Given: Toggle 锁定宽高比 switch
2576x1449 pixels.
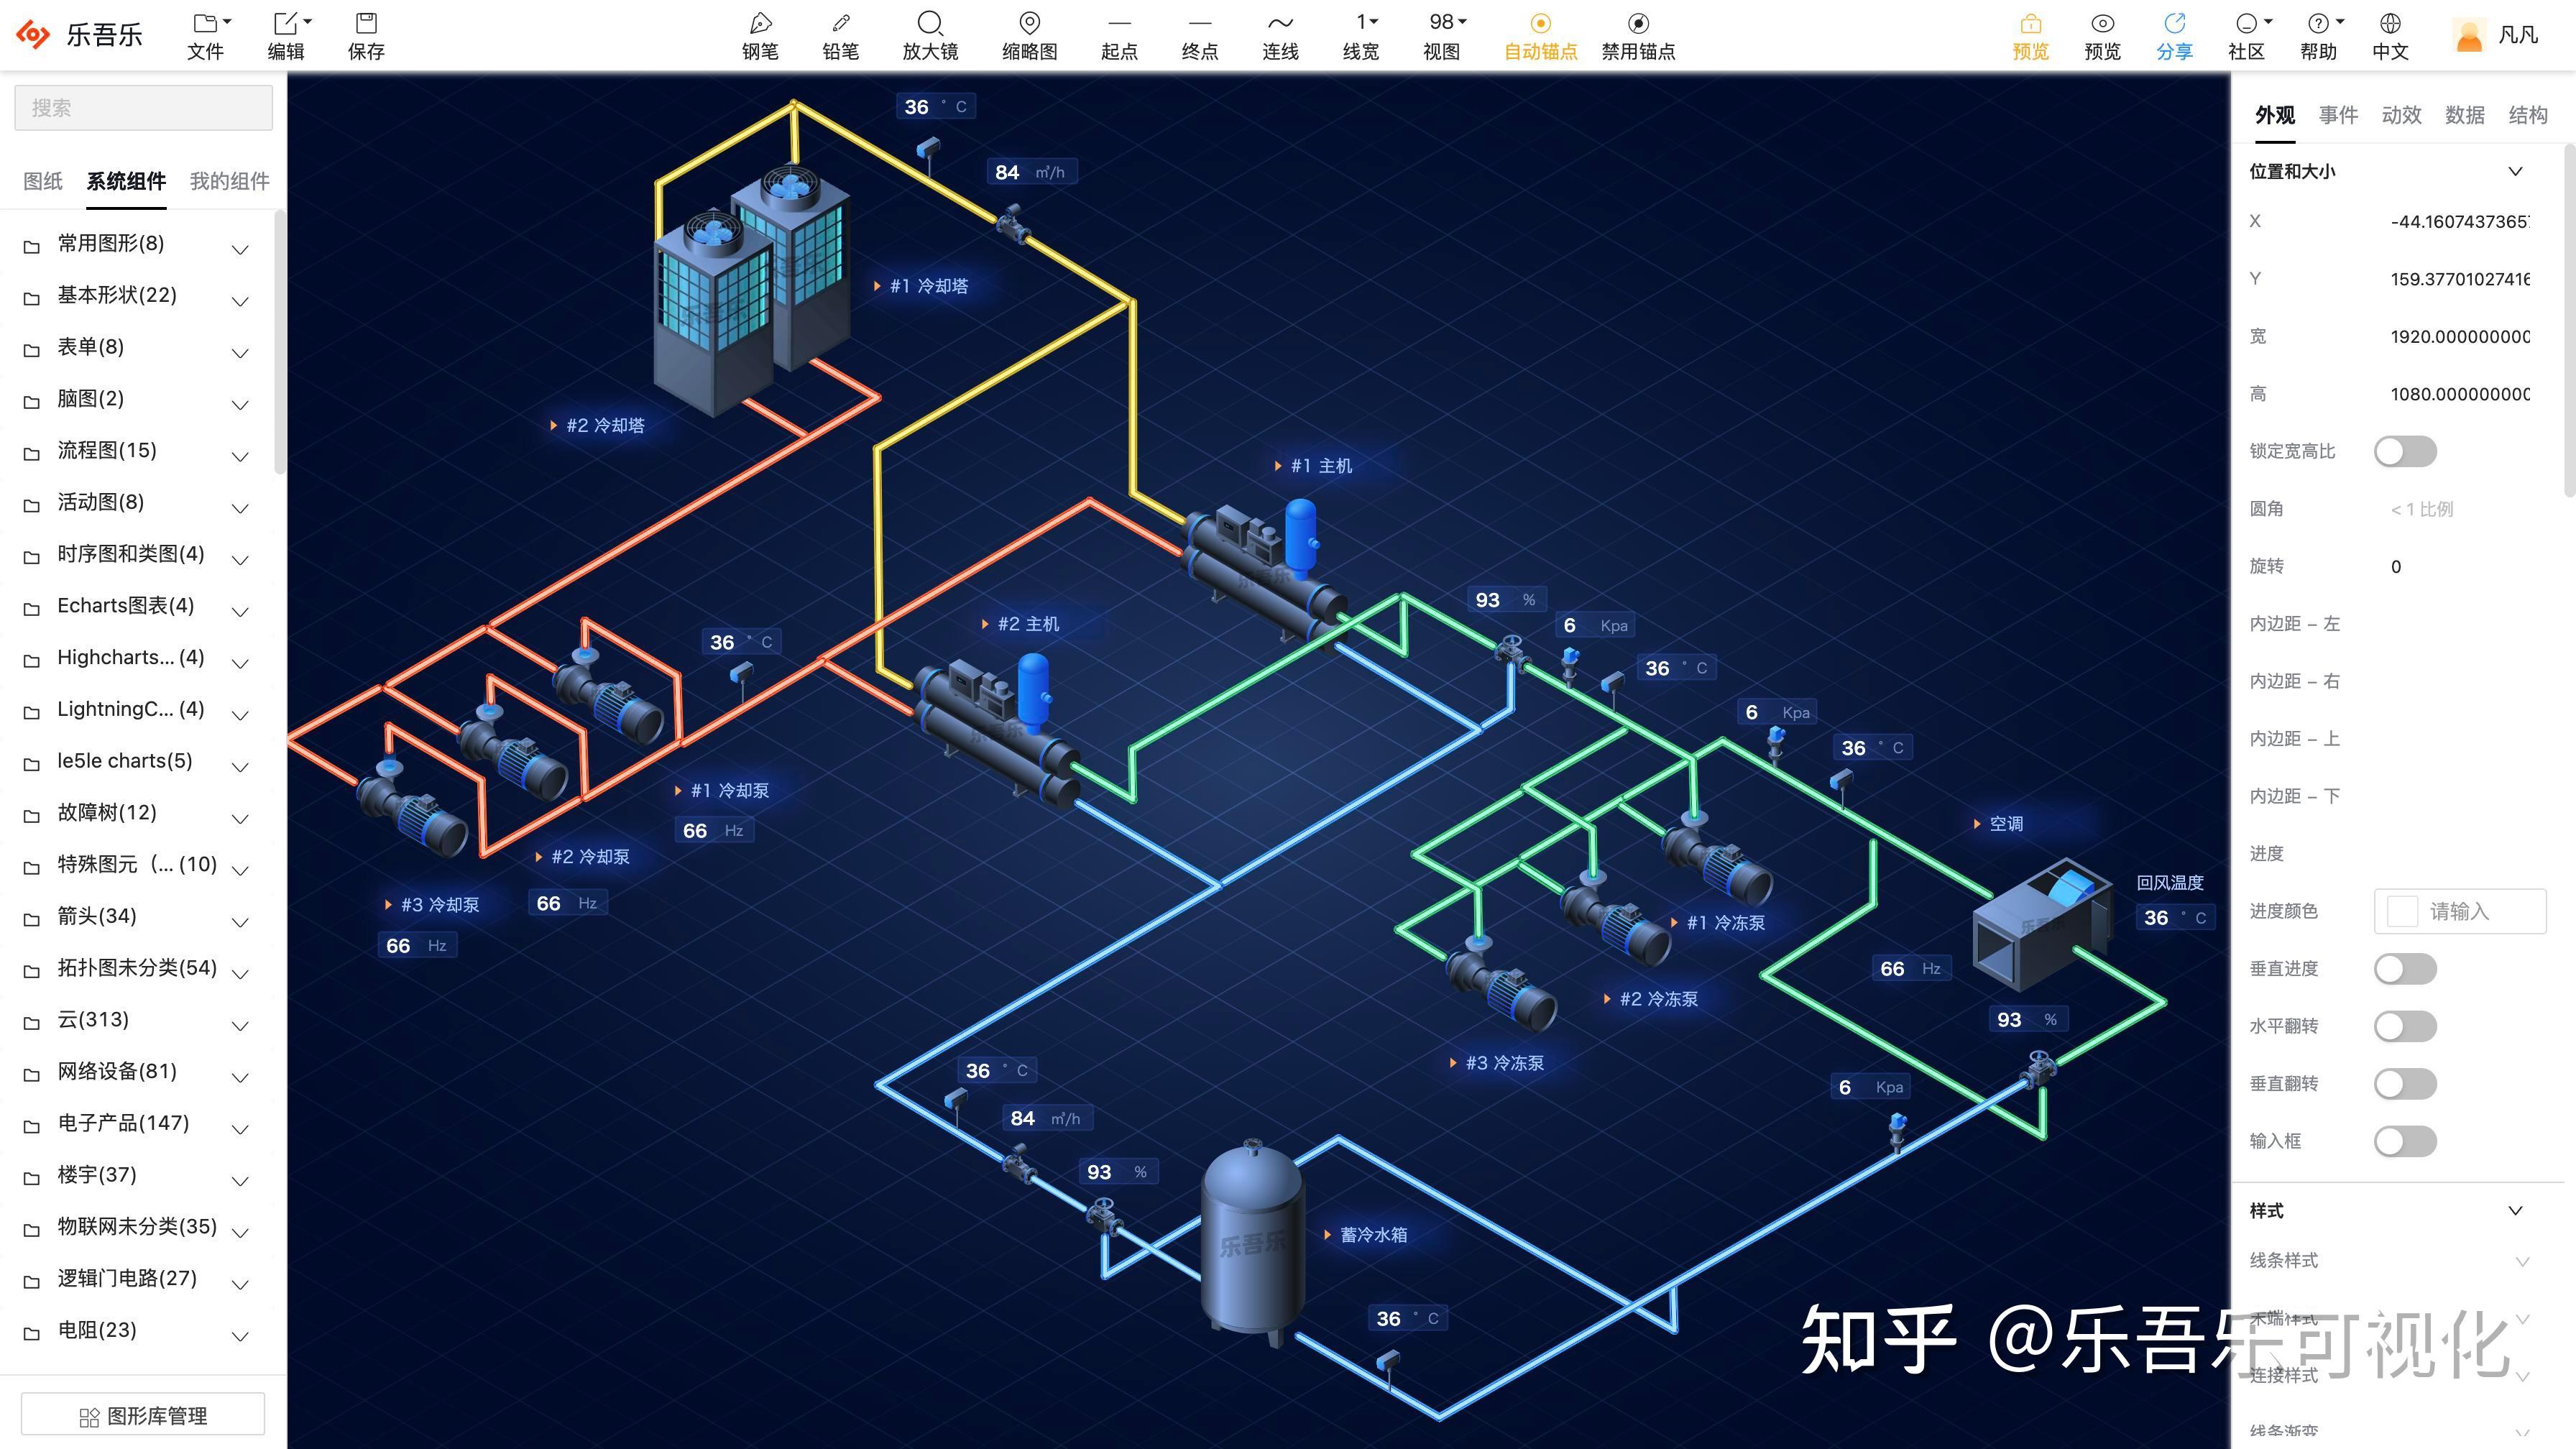Looking at the screenshot, I should 2404,451.
